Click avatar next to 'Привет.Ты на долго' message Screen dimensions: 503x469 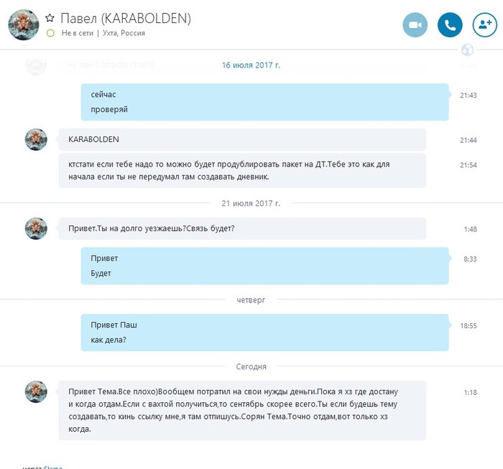(36, 228)
